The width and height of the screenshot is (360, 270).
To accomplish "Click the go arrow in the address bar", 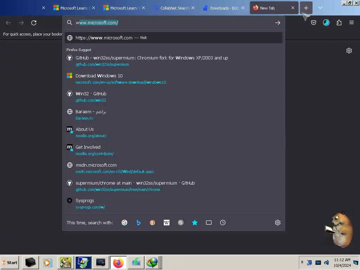I will coord(278,22).
